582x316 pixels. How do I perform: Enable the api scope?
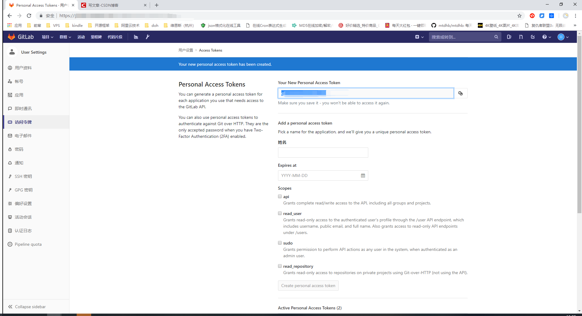(280, 196)
